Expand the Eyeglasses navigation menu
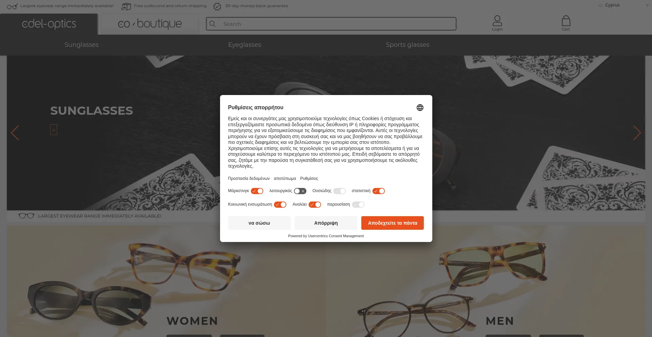This screenshot has width=652, height=337. tap(244, 45)
